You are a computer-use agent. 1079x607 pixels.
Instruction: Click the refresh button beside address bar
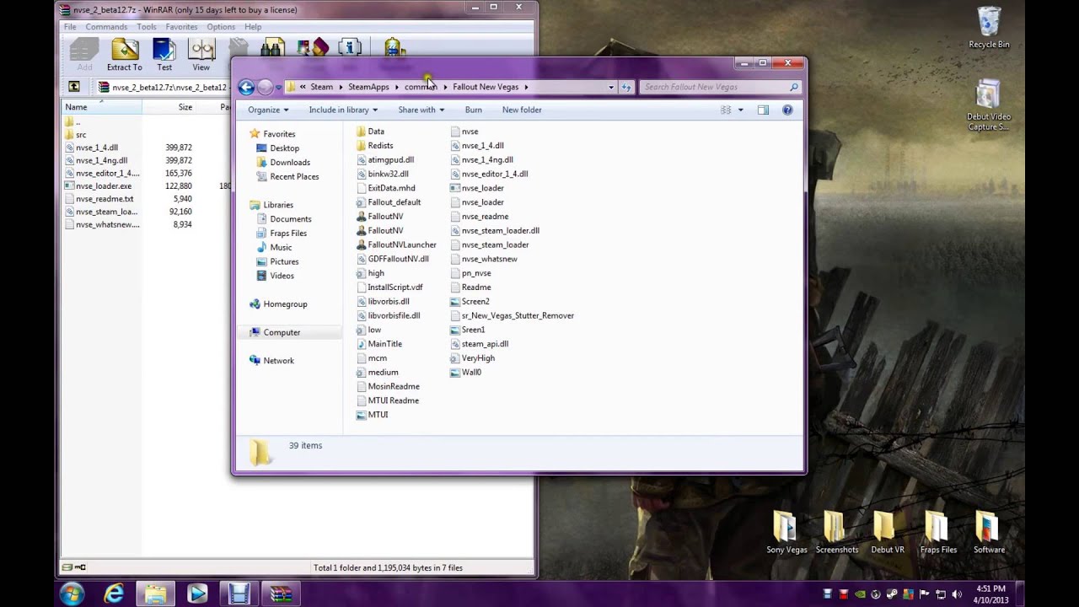pyautogui.click(x=626, y=87)
